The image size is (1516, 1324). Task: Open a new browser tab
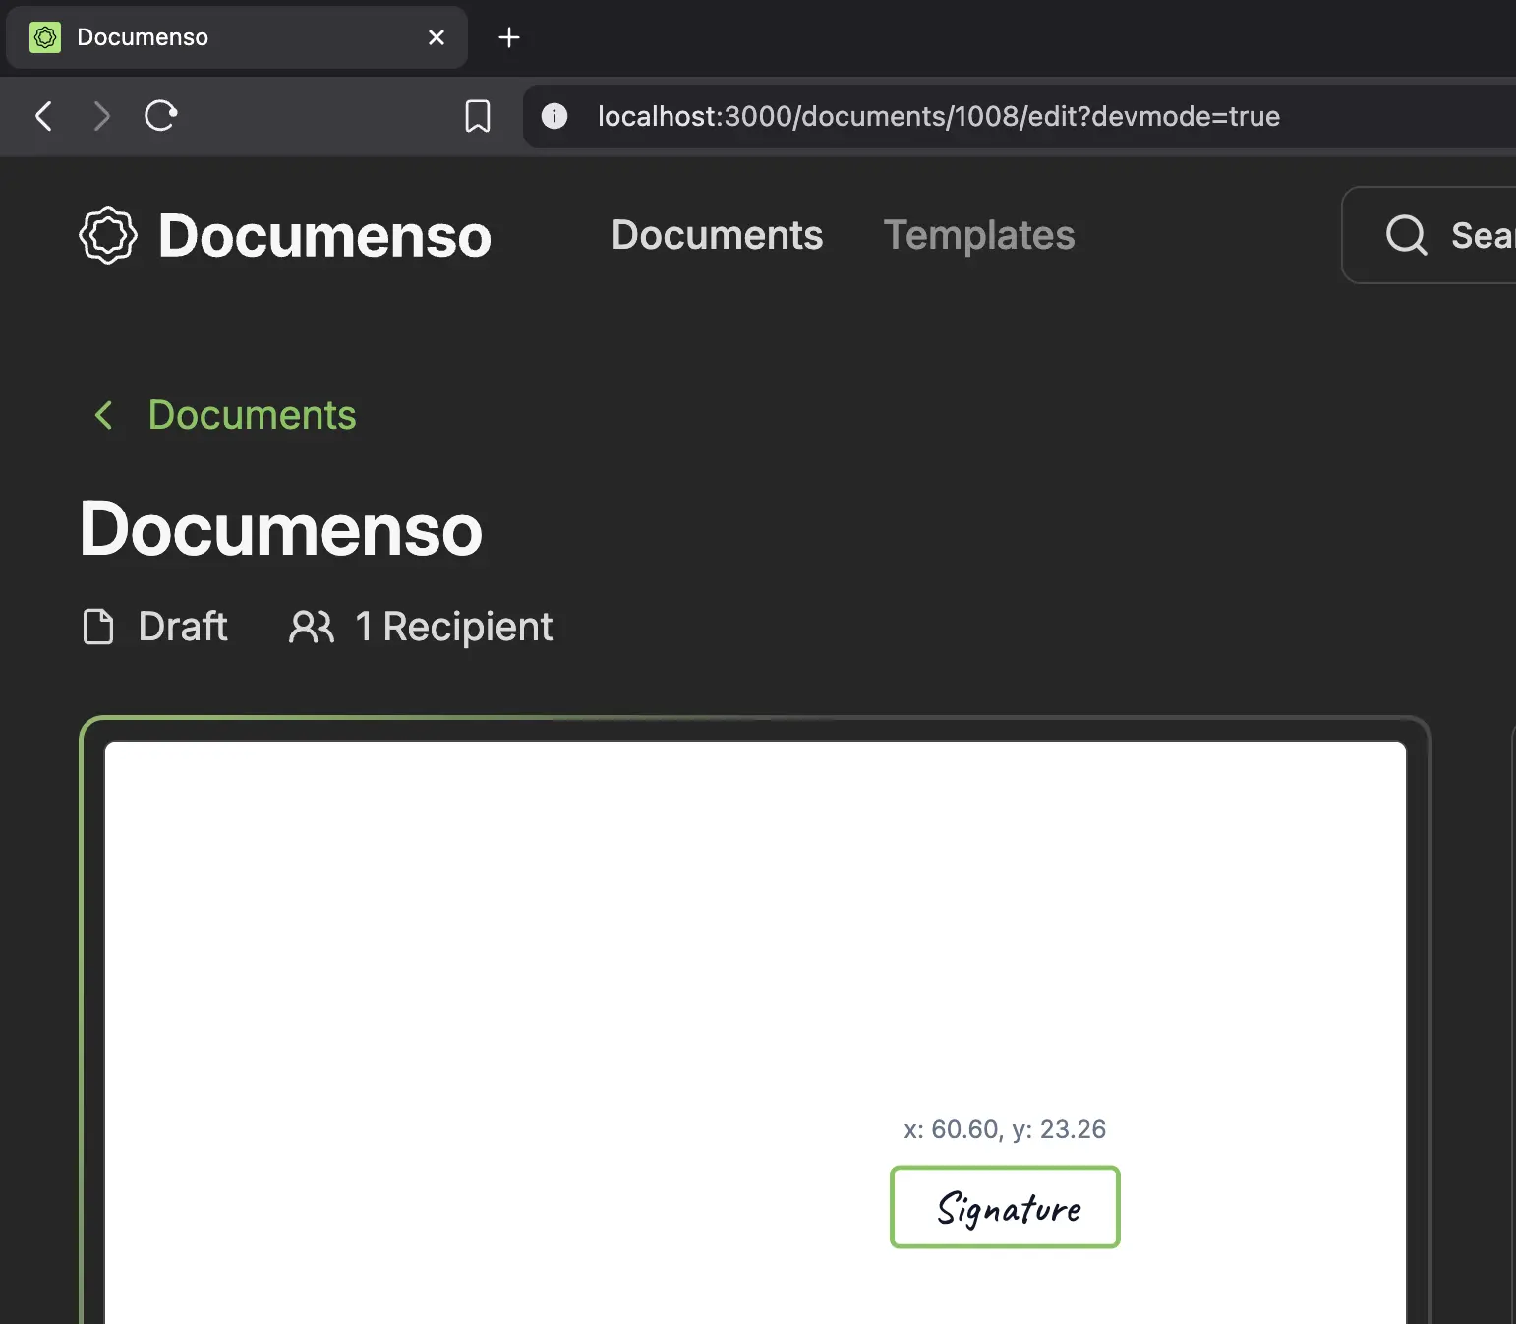(508, 37)
